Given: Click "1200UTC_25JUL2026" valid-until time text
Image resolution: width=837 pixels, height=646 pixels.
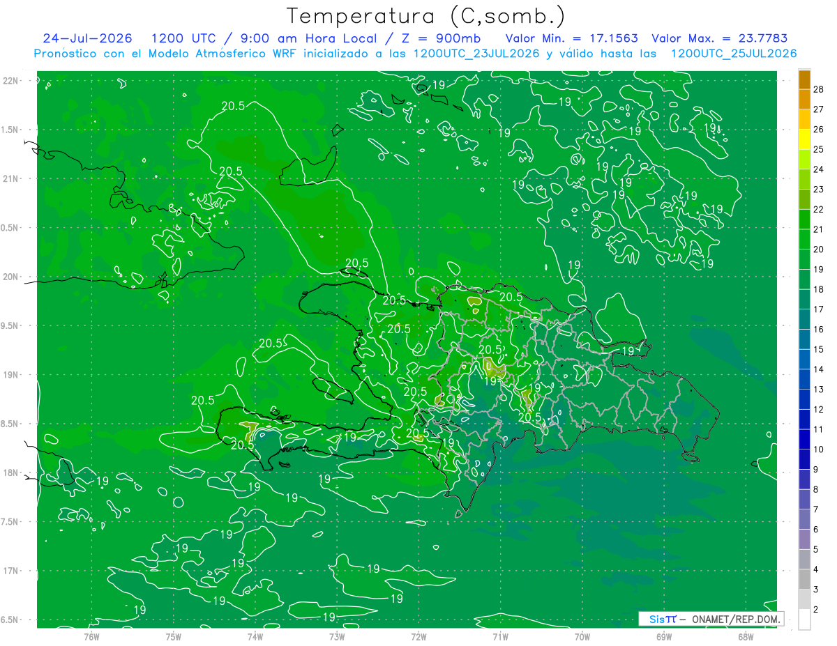Looking at the screenshot, I should point(733,54).
